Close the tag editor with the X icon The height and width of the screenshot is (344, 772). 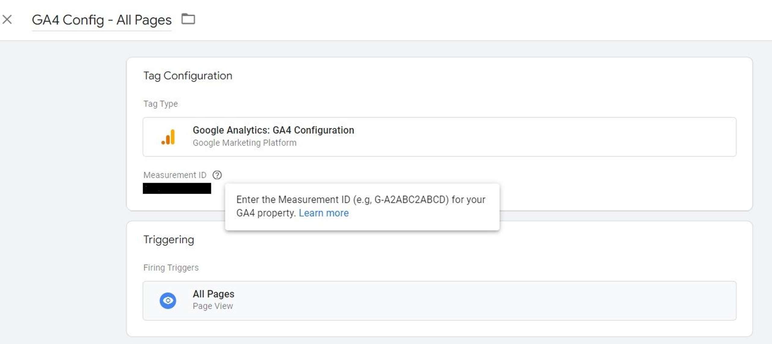7,20
